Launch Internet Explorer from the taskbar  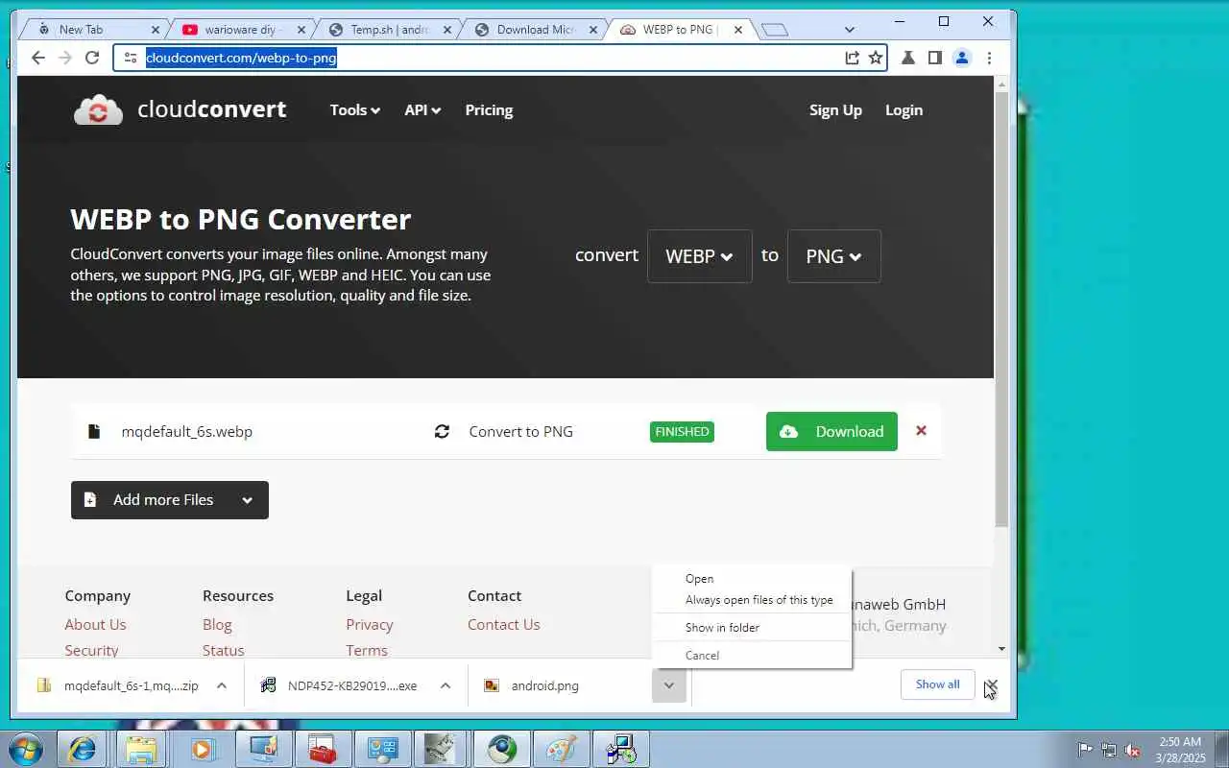(82, 749)
